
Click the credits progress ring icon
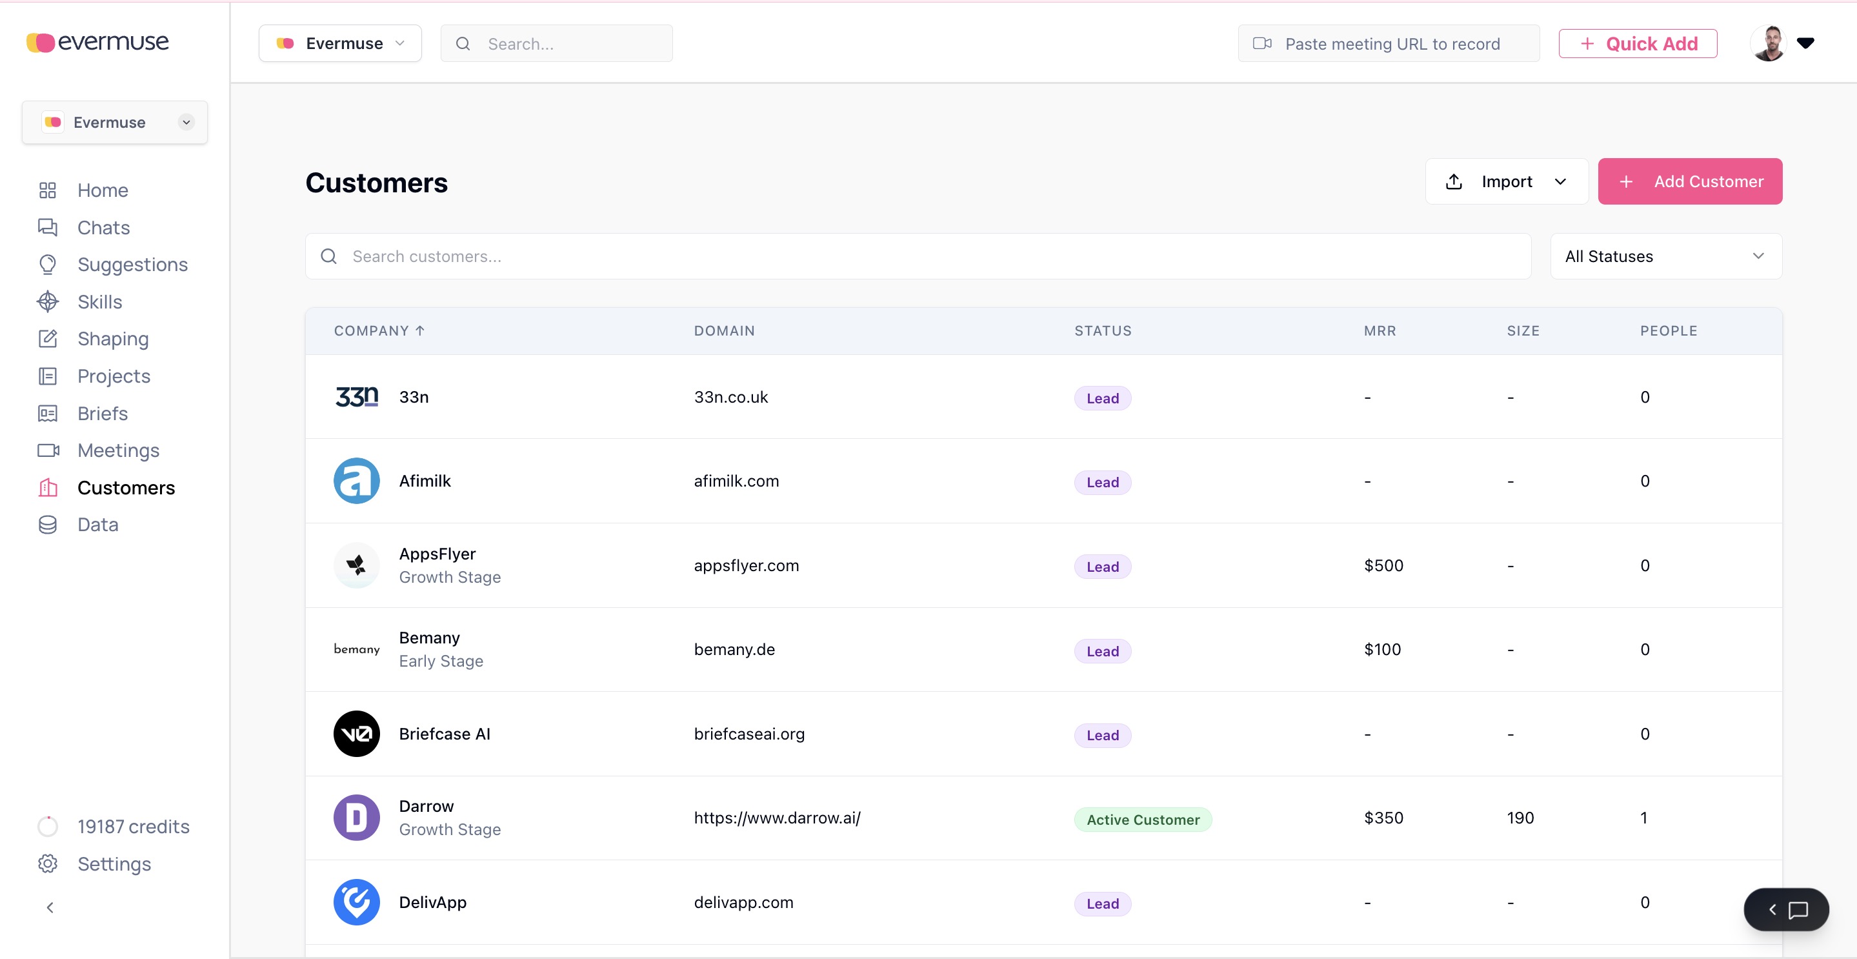pyautogui.click(x=48, y=826)
